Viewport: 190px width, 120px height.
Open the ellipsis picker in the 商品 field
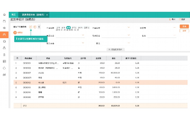tap(129, 43)
